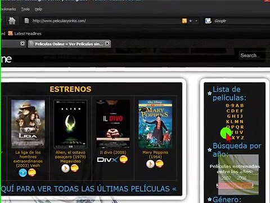Select the Peliculas Online tab

tap(69, 44)
